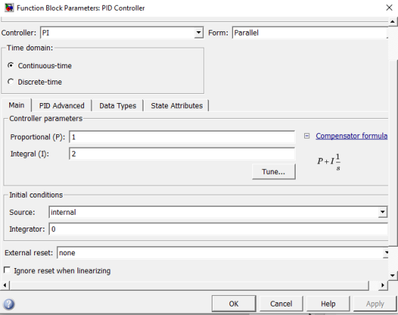Enable Ignore reset when linearizing checkbox
The width and height of the screenshot is (398, 315).
coord(7,270)
